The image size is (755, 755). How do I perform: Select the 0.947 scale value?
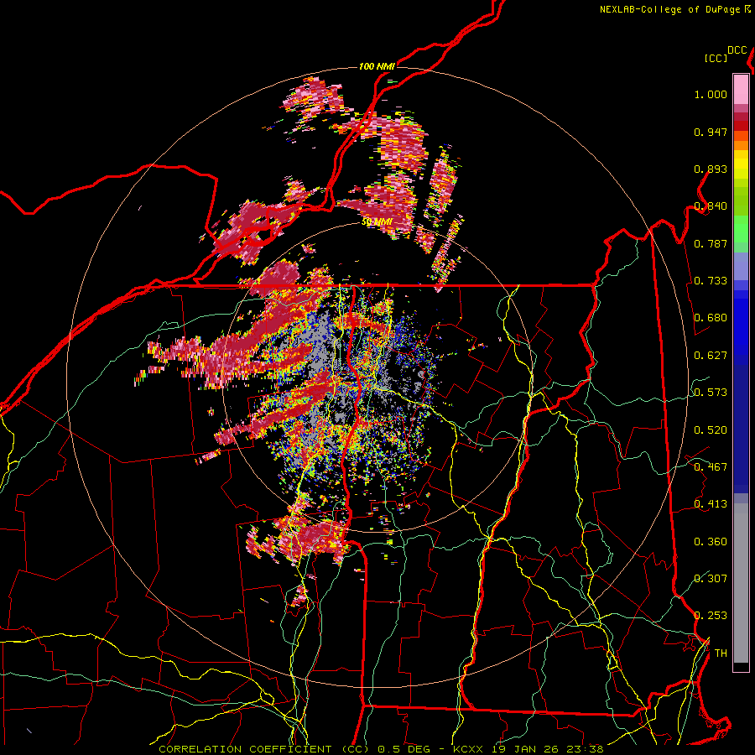[x=711, y=132]
